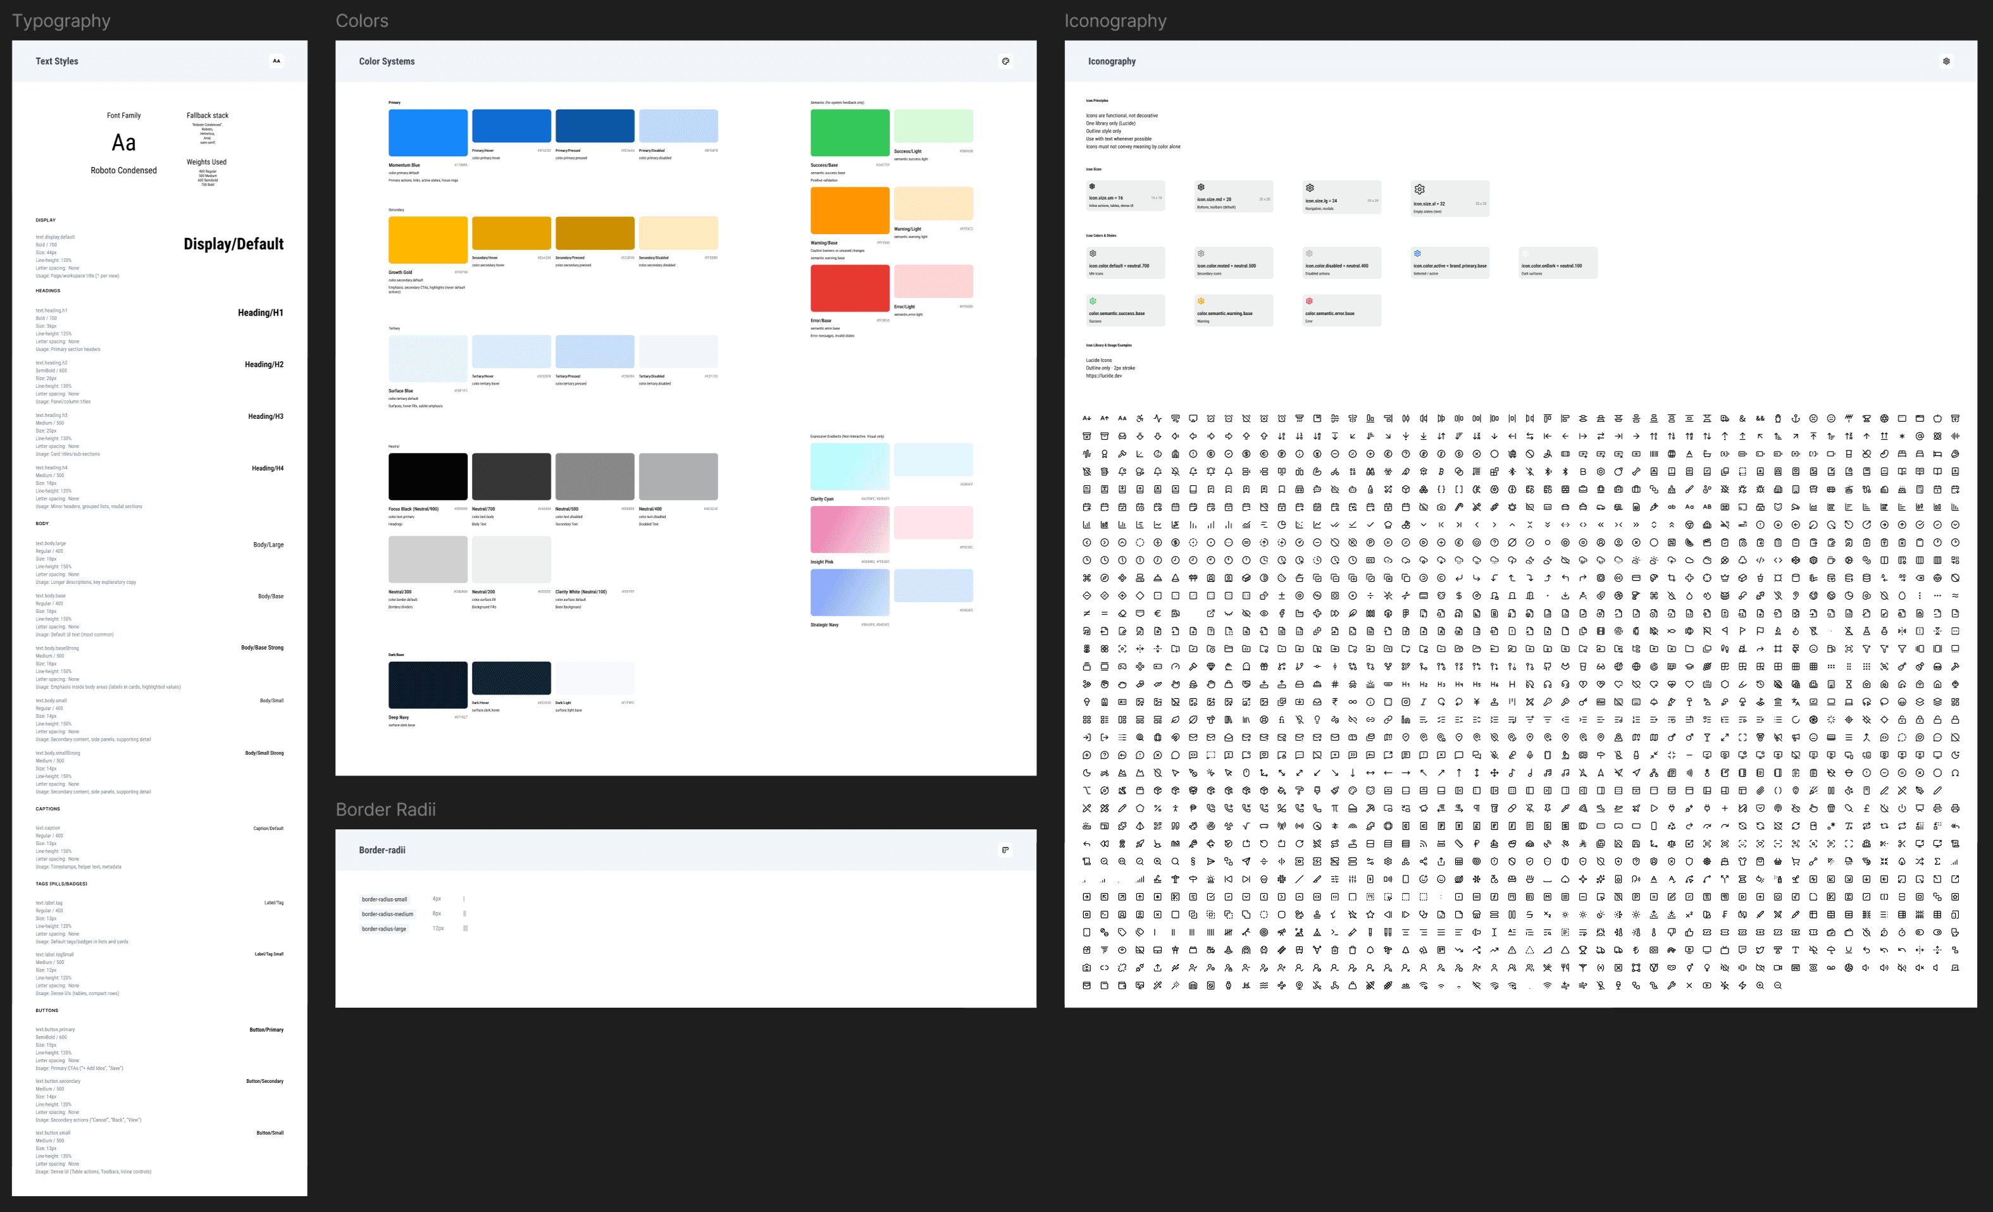Select the border-radius-large token label
The width and height of the screenshot is (1993, 1212).
coord(384,929)
